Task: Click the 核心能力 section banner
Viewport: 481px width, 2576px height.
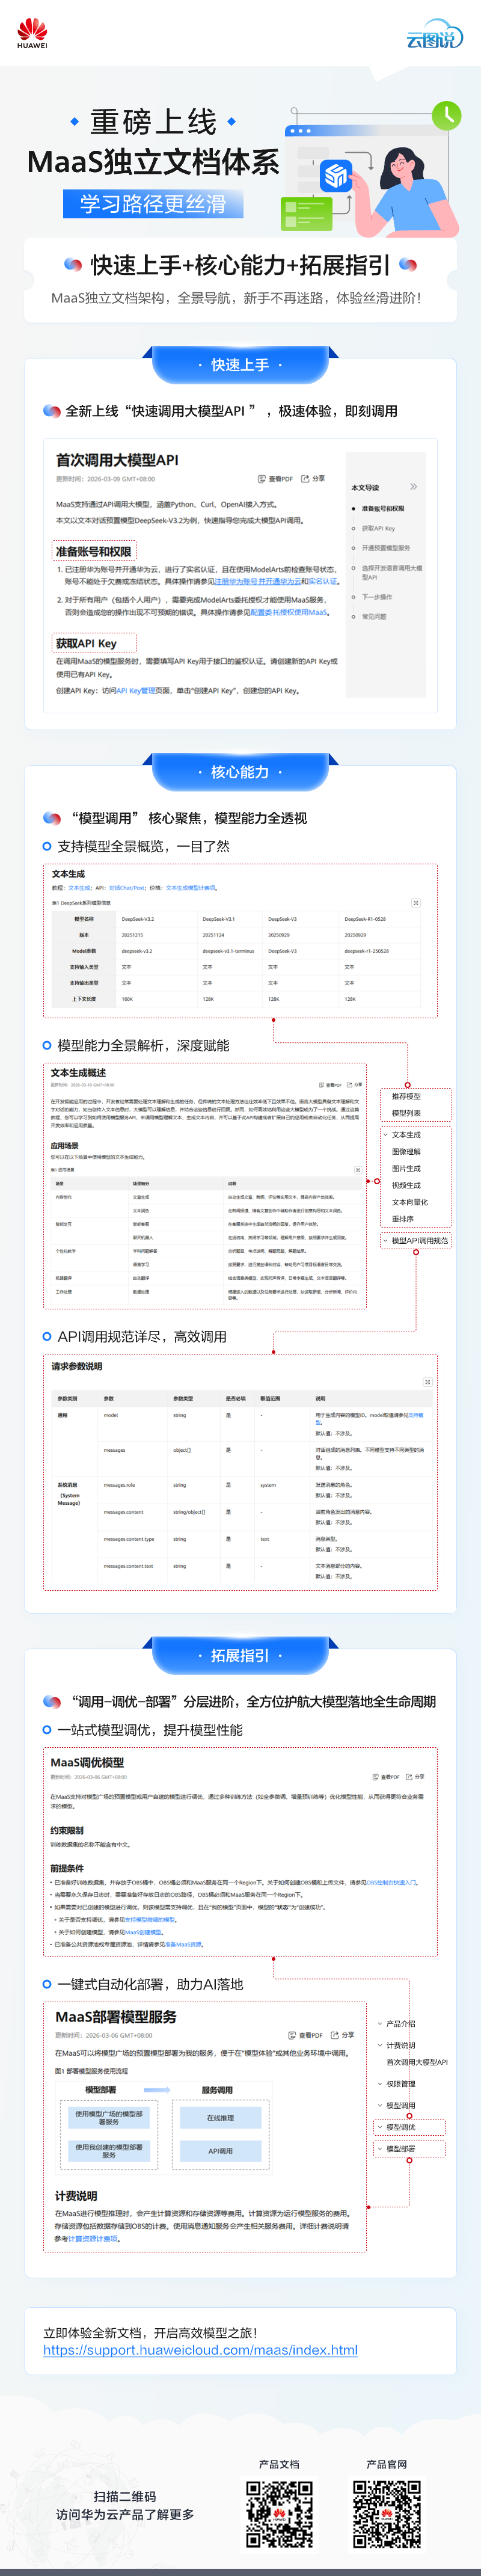Action: tap(240, 772)
